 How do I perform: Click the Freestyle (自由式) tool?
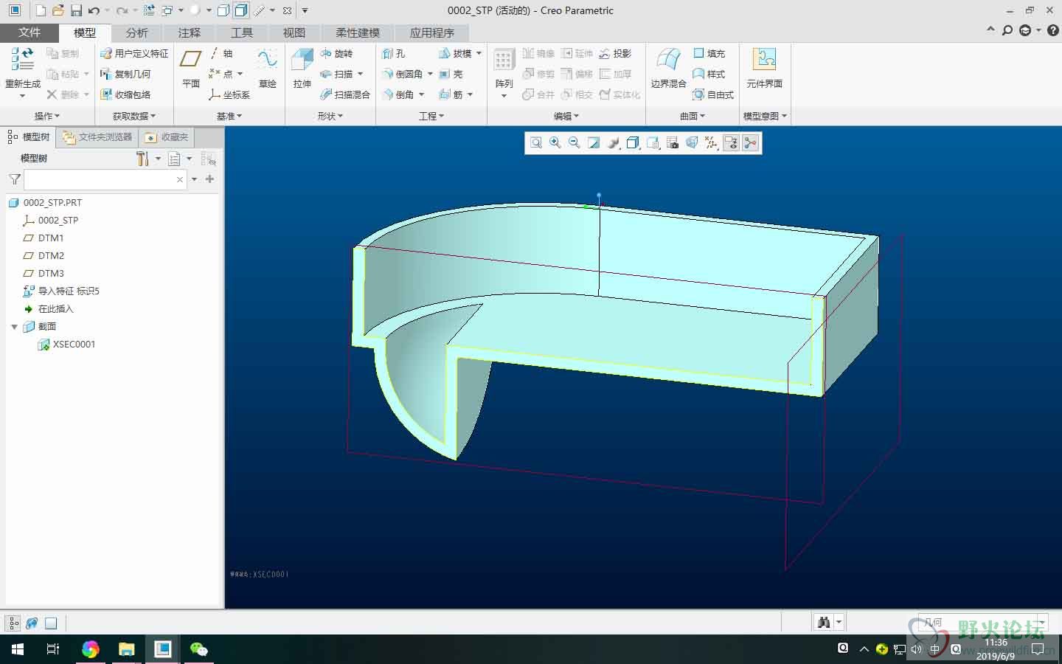point(713,94)
